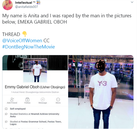
Task: Open the right full-size mall photo
Action: point(101,92)
